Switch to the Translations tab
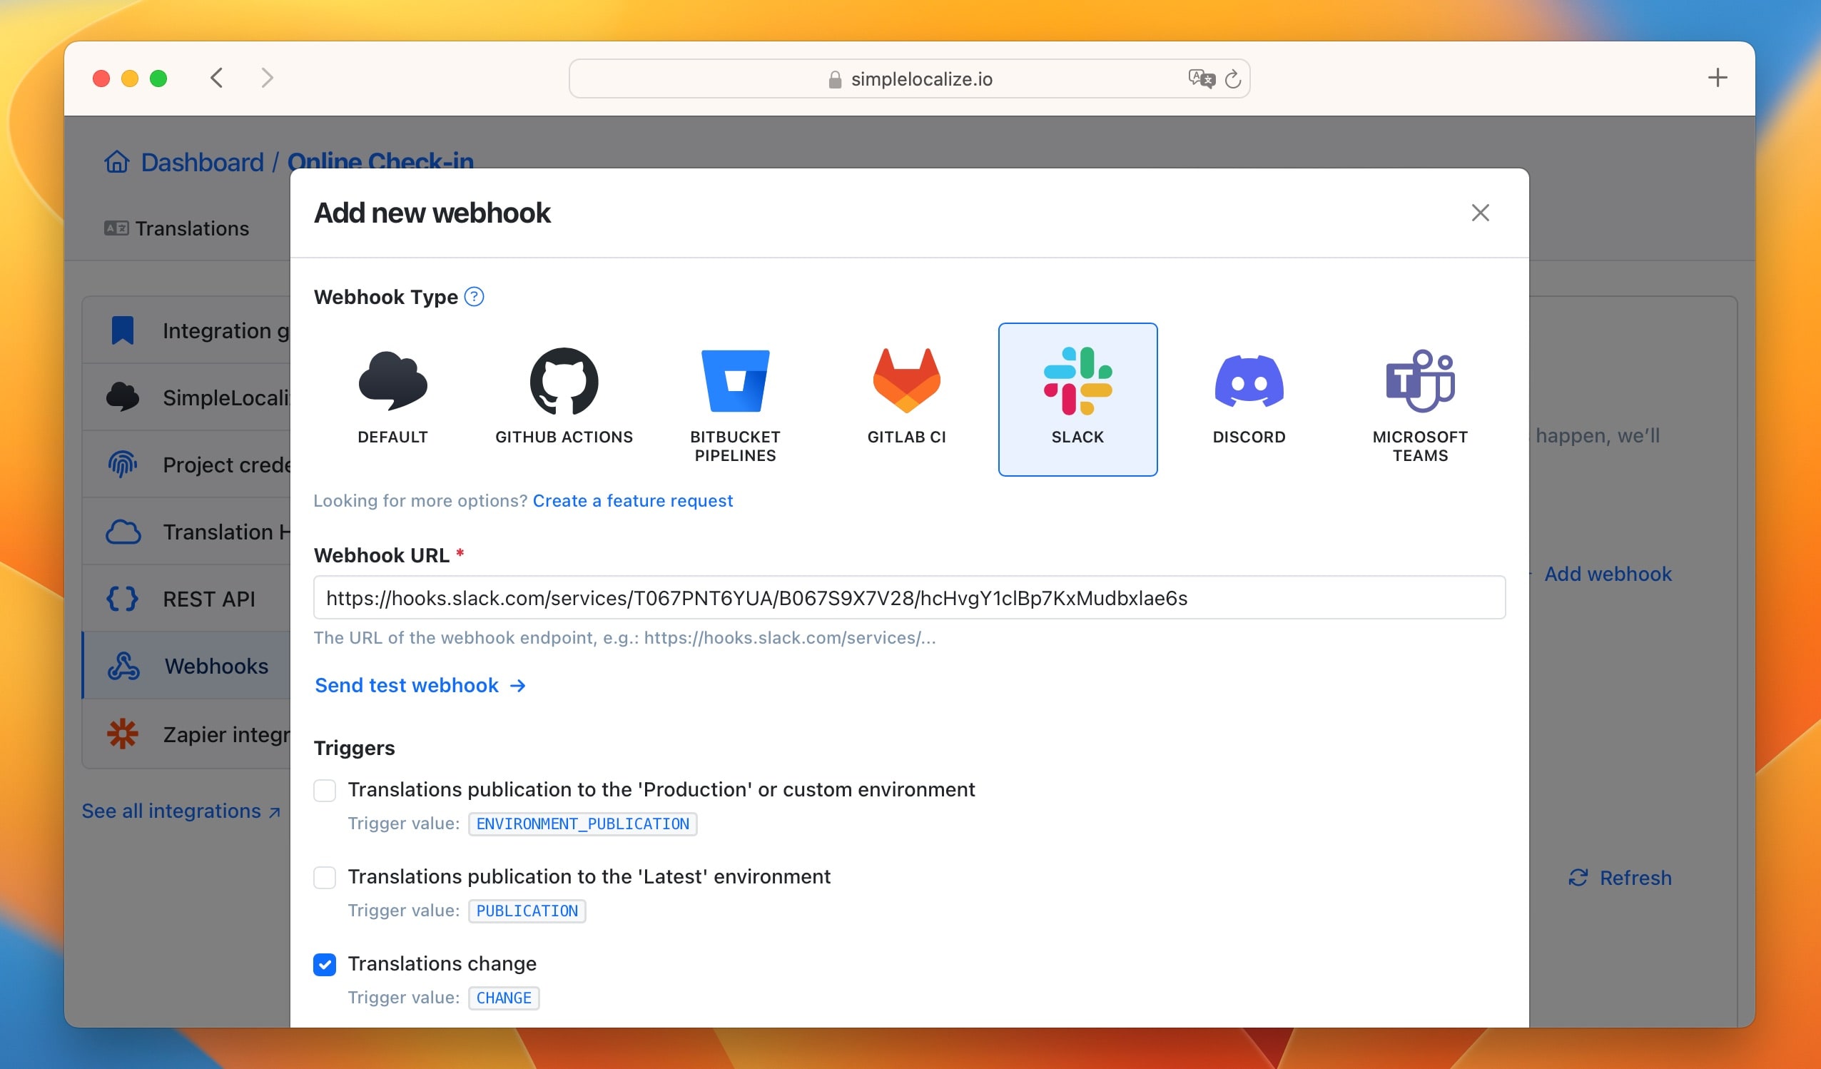Screen dimensions: 1821x1069 point(177,228)
